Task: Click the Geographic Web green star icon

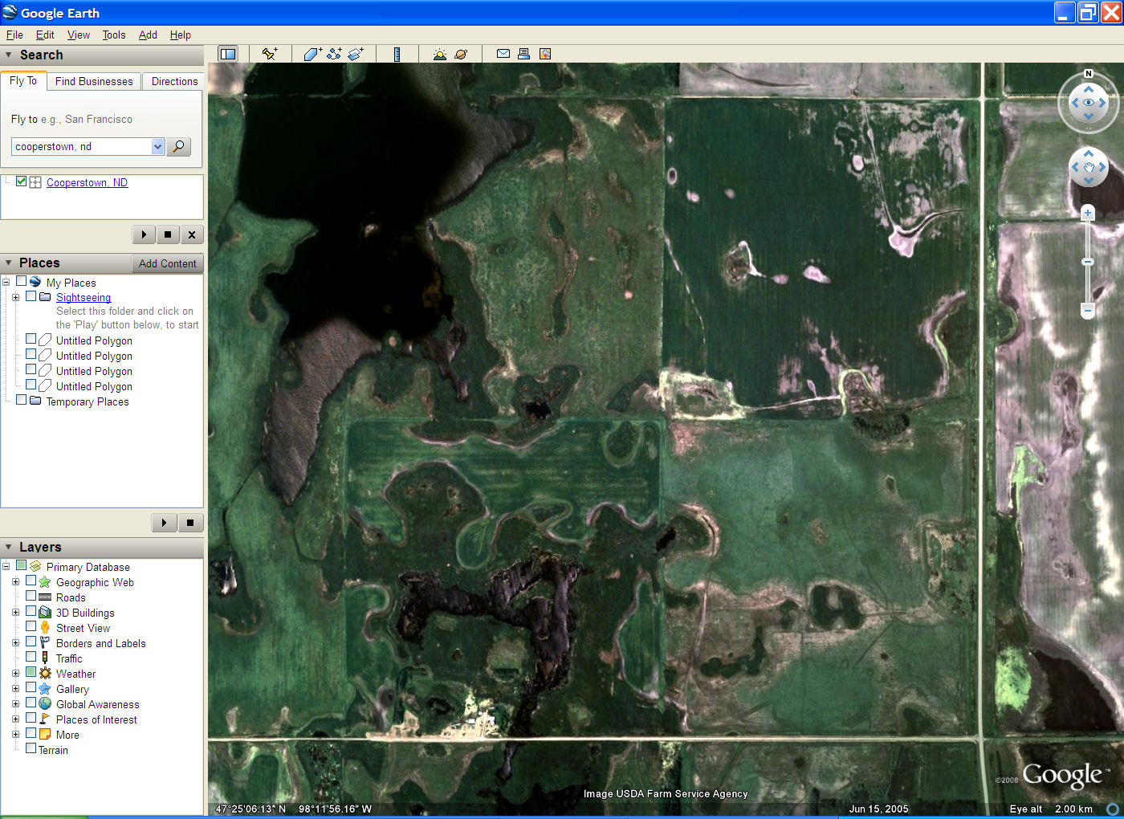Action: [45, 581]
